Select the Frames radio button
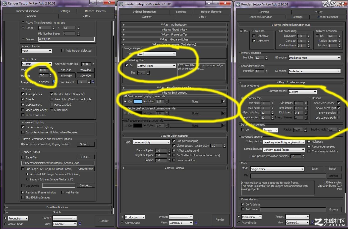348x229 pixels. (x=23, y=39)
